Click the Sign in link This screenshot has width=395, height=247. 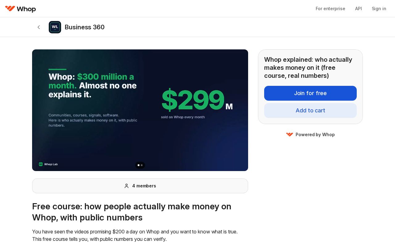(379, 9)
